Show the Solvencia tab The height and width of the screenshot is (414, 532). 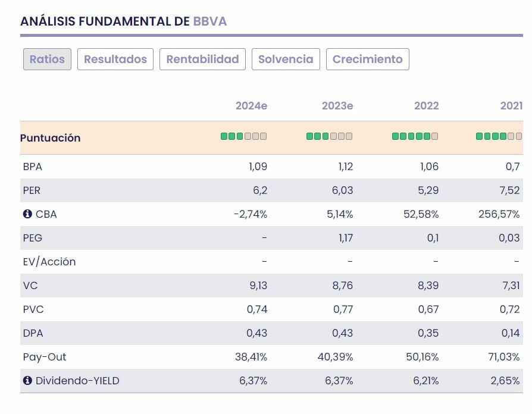[x=286, y=59]
